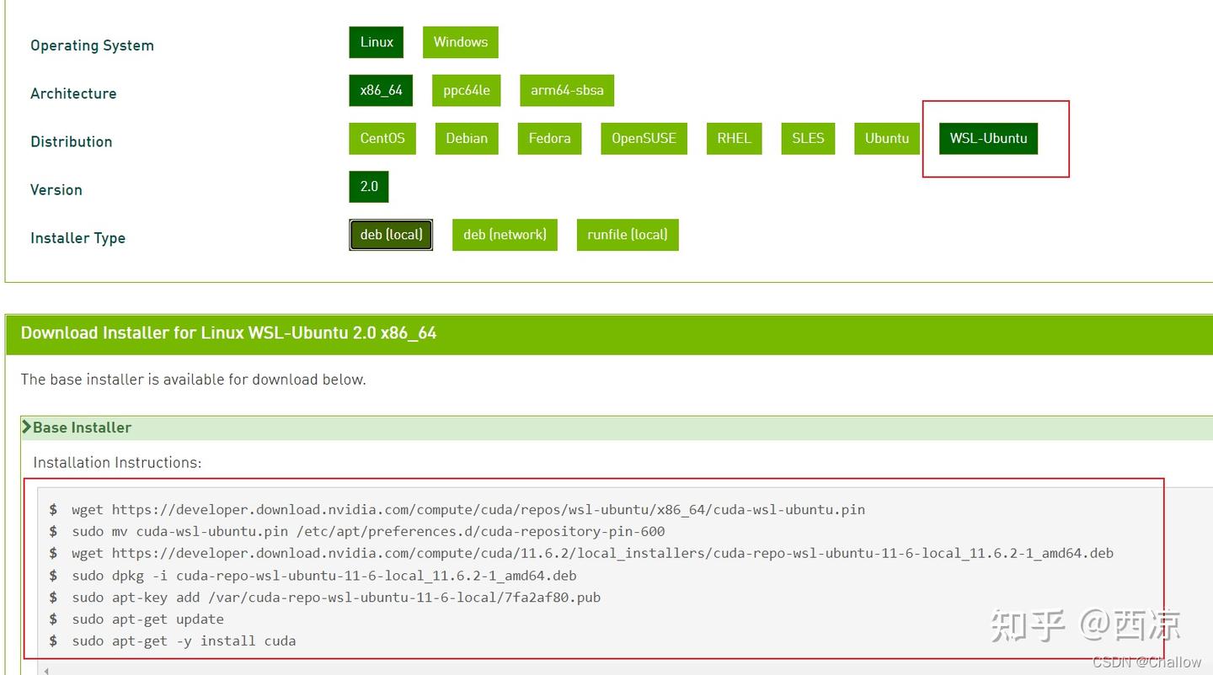Select the Fedora distribution
The height and width of the screenshot is (675, 1213).
click(549, 138)
